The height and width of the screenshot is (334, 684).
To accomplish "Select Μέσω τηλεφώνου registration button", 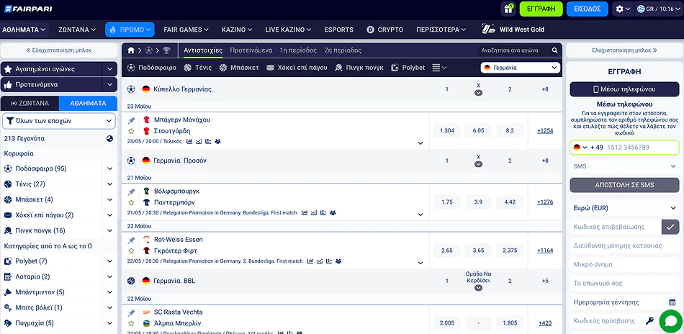I will (x=625, y=89).
